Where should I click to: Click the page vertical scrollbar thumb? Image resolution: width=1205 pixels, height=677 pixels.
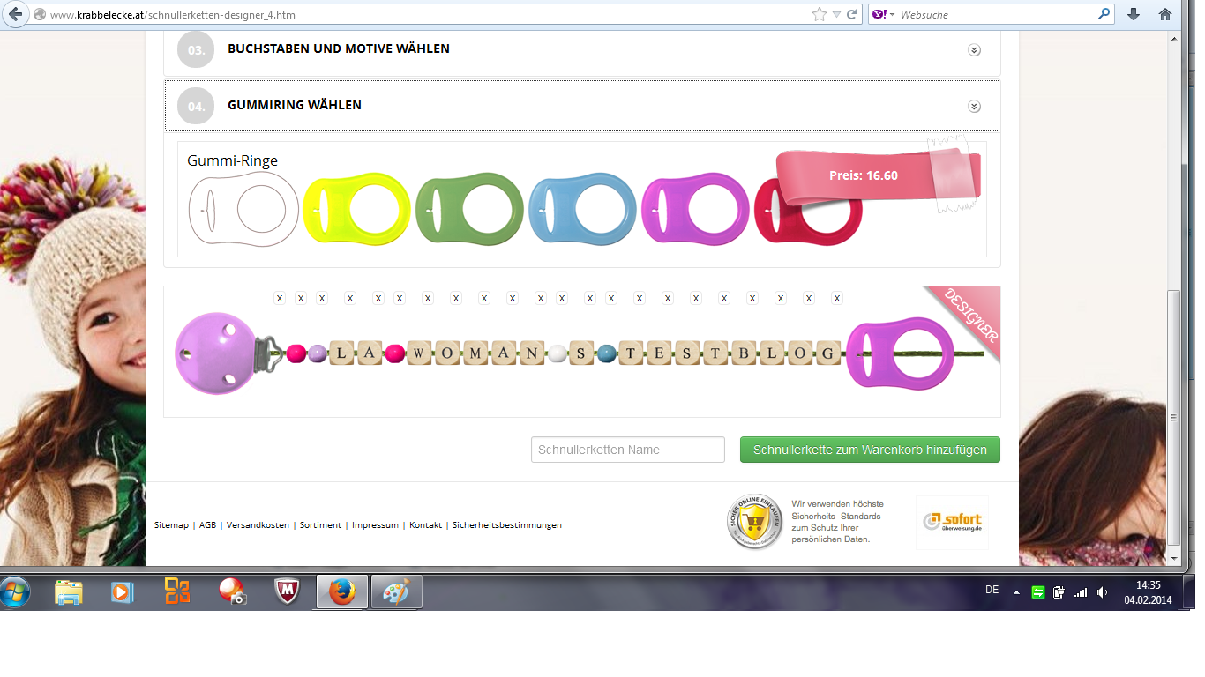[1172, 416]
